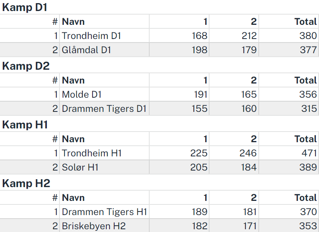Click score 198 in Glåmdal D1 row
Screen dimensions: 319x232
[x=200, y=50]
